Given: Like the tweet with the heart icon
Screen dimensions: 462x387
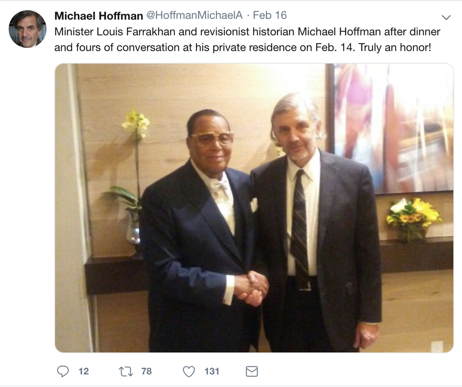Looking at the screenshot, I should pyautogui.click(x=189, y=372).
